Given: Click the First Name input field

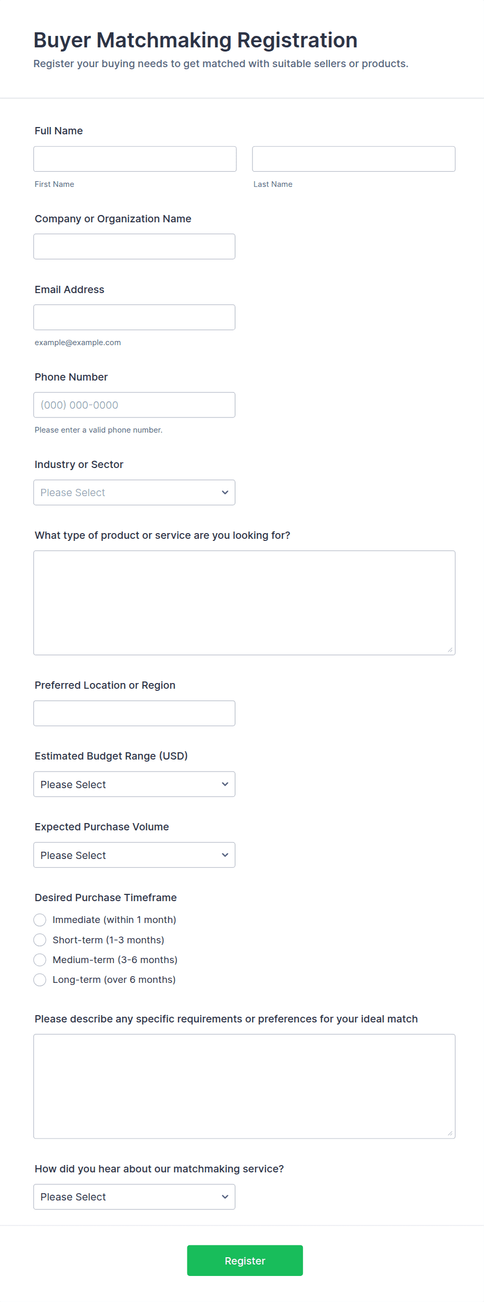Looking at the screenshot, I should click(135, 159).
